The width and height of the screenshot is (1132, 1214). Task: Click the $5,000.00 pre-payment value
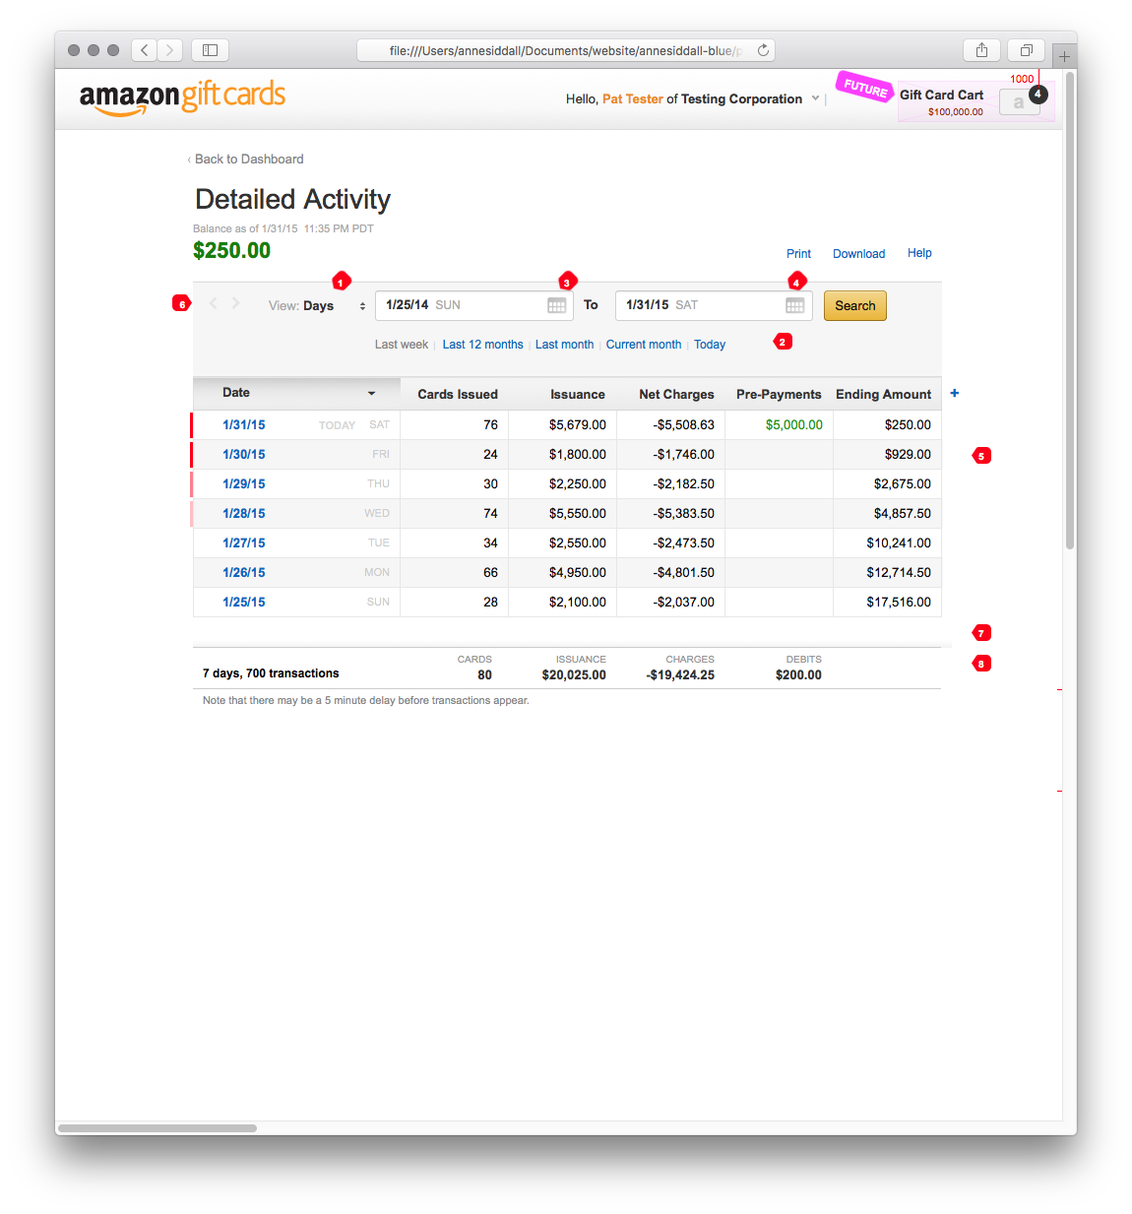pyautogui.click(x=793, y=424)
